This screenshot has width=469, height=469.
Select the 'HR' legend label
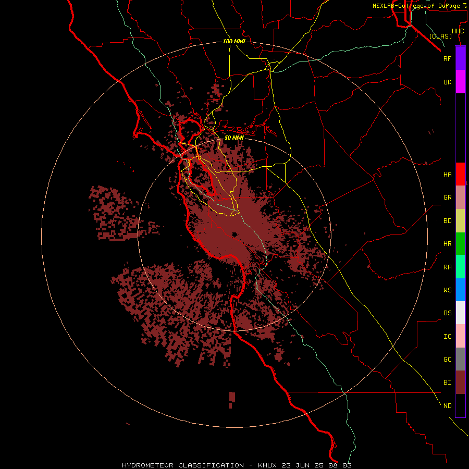tap(447, 244)
